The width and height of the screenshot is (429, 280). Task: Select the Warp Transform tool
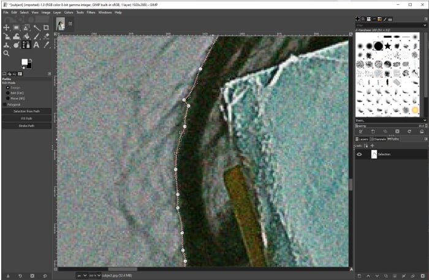17,36
